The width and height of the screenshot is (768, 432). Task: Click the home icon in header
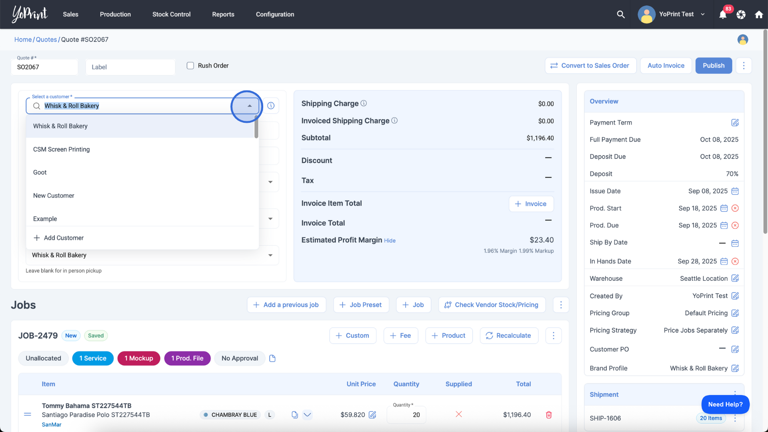coord(759,15)
